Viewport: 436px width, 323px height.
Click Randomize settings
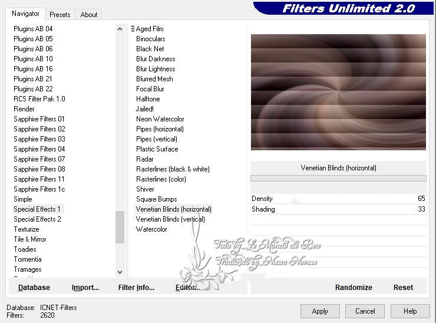click(354, 288)
